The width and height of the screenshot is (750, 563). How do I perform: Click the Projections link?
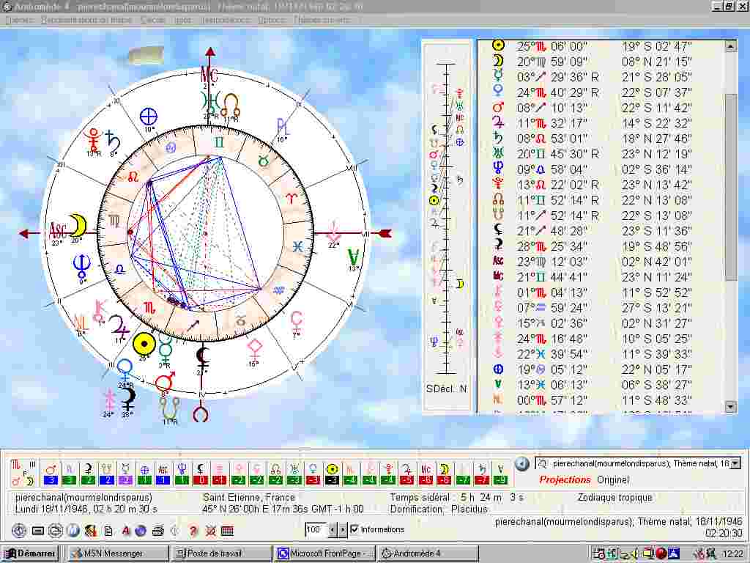pyautogui.click(x=565, y=479)
